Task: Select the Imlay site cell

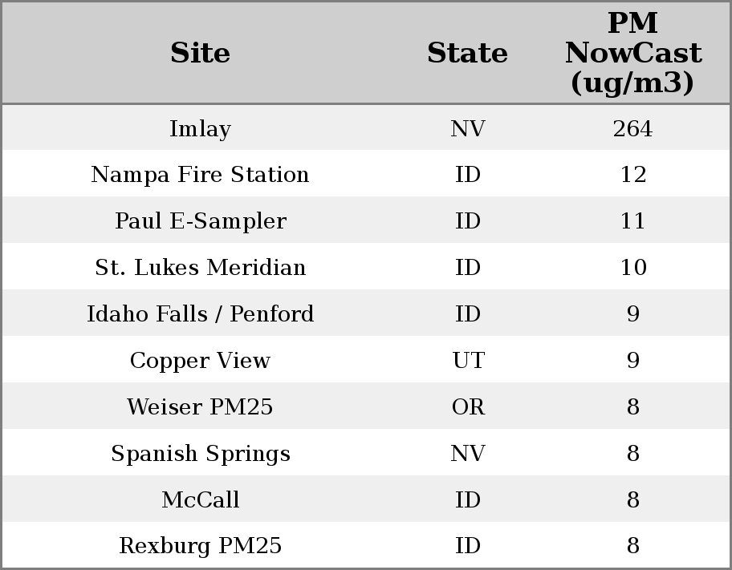Action: pos(200,128)
